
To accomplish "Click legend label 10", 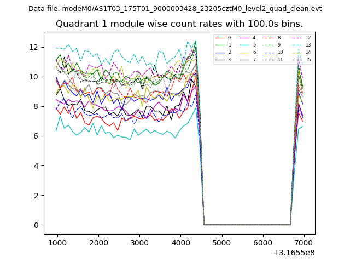I will 281,52.
